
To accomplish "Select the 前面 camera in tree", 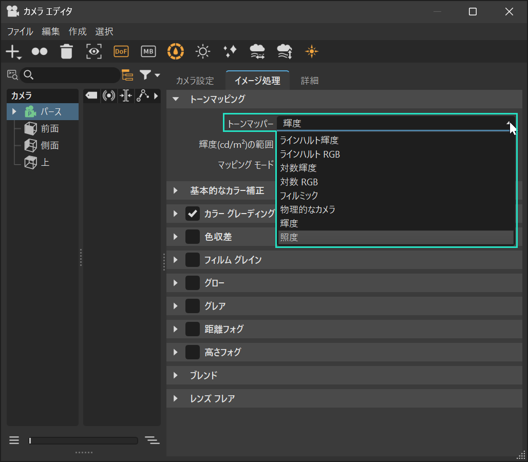I will (50, 128).
